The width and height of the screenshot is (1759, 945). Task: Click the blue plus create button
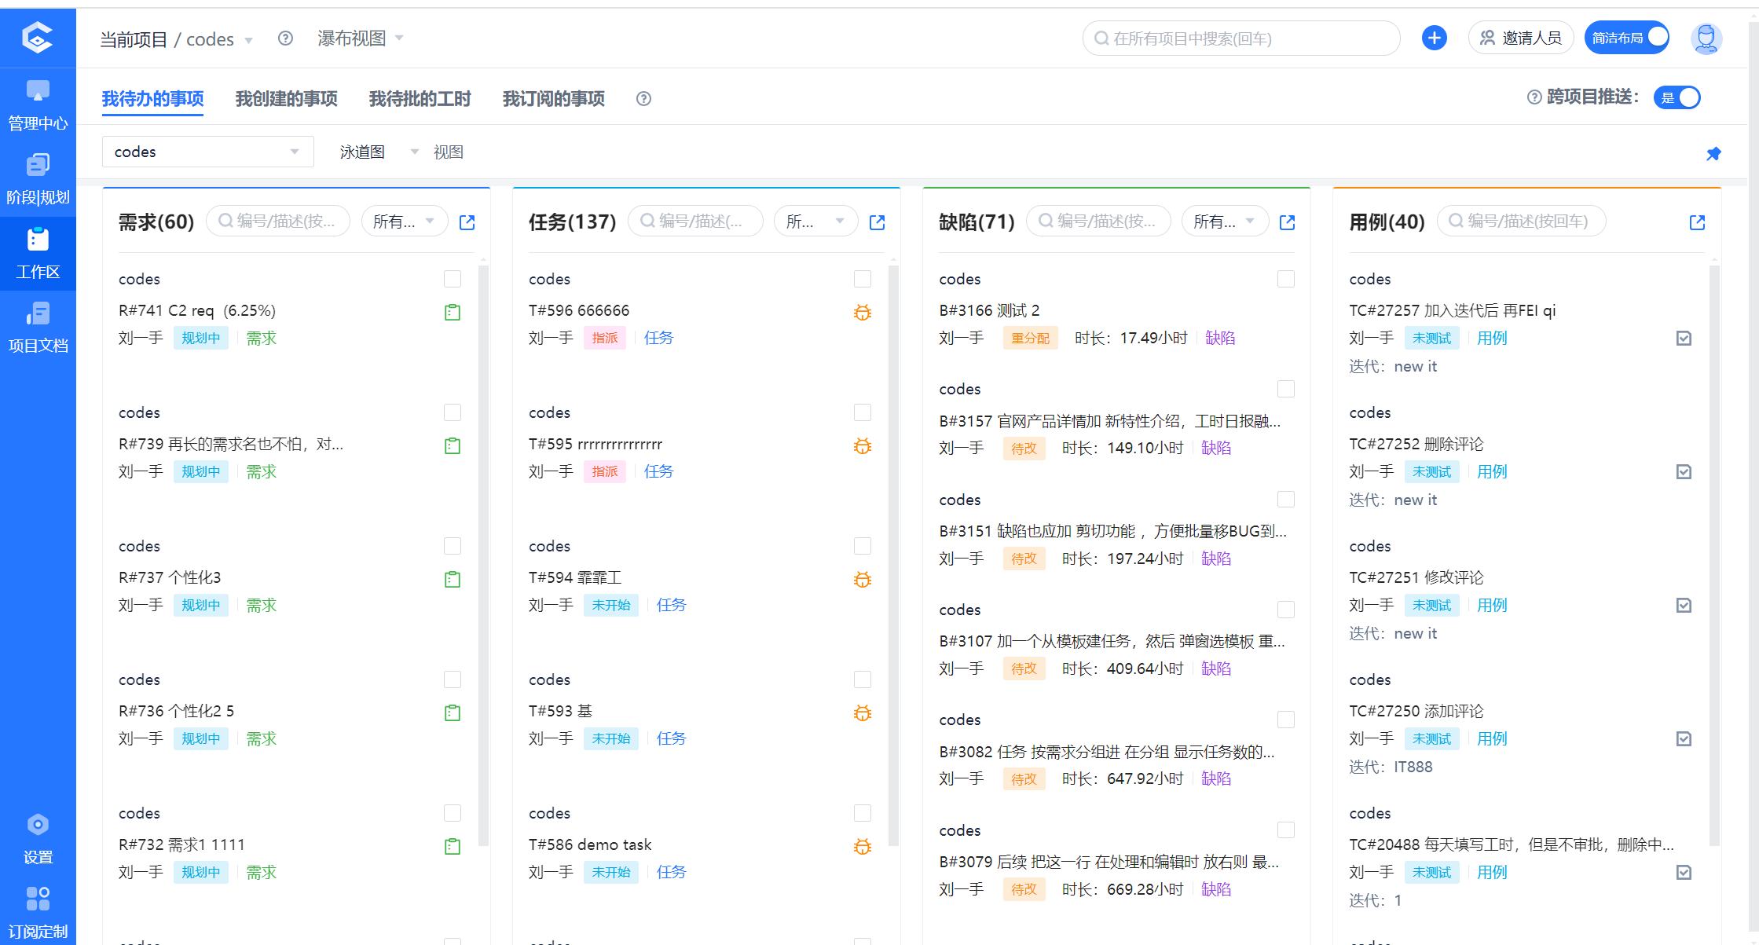pos(1434,38)
